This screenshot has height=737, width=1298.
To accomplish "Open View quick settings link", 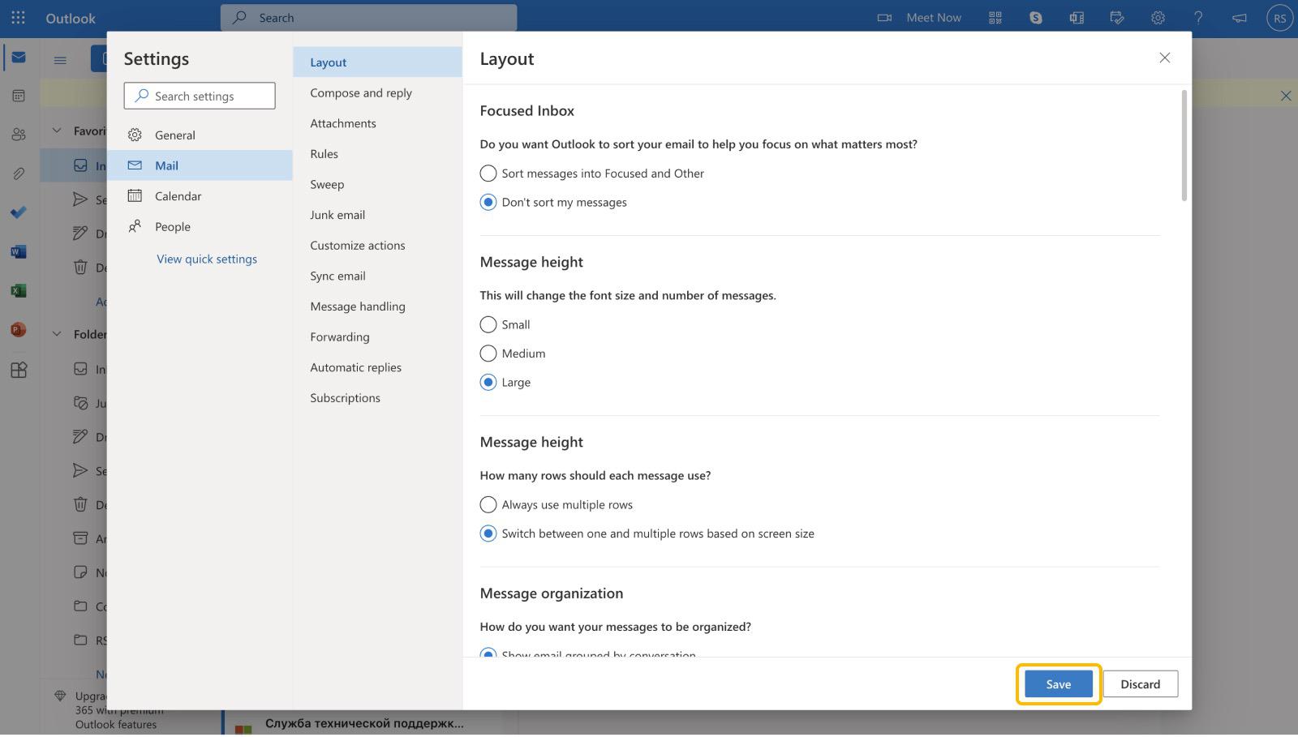I will (x=206, y=258).
